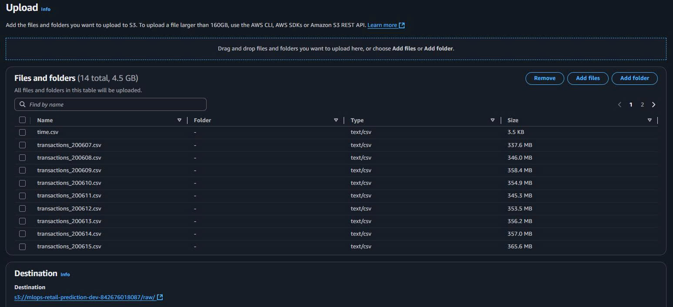
Task: Select the transactions_200610.csv row checkbox
Action: (22, 183)
